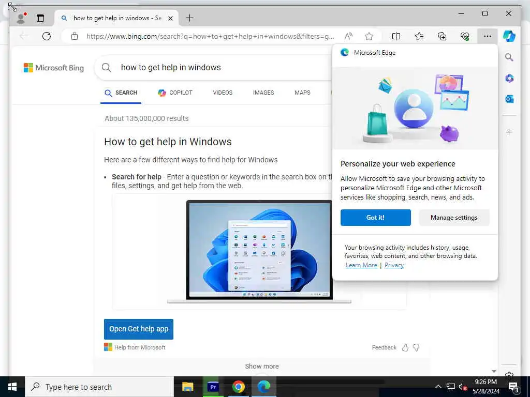Show hidden system tray icons chevron
The width and height of the screenshot is (530, 397).
(x=438, y=387)
